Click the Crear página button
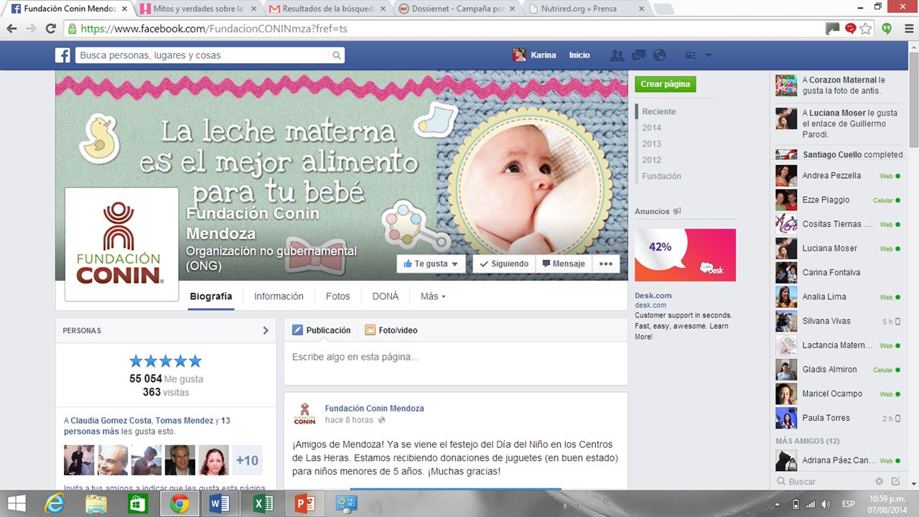The height and width of the screenshot is (517, 919). pyautogui.click(x=666, y=84)
